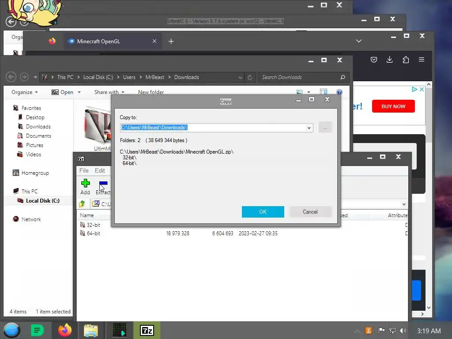Click the Explorer forward arrow
The height and width of the screenshot is (339, 452).
[x=24, y=77]
